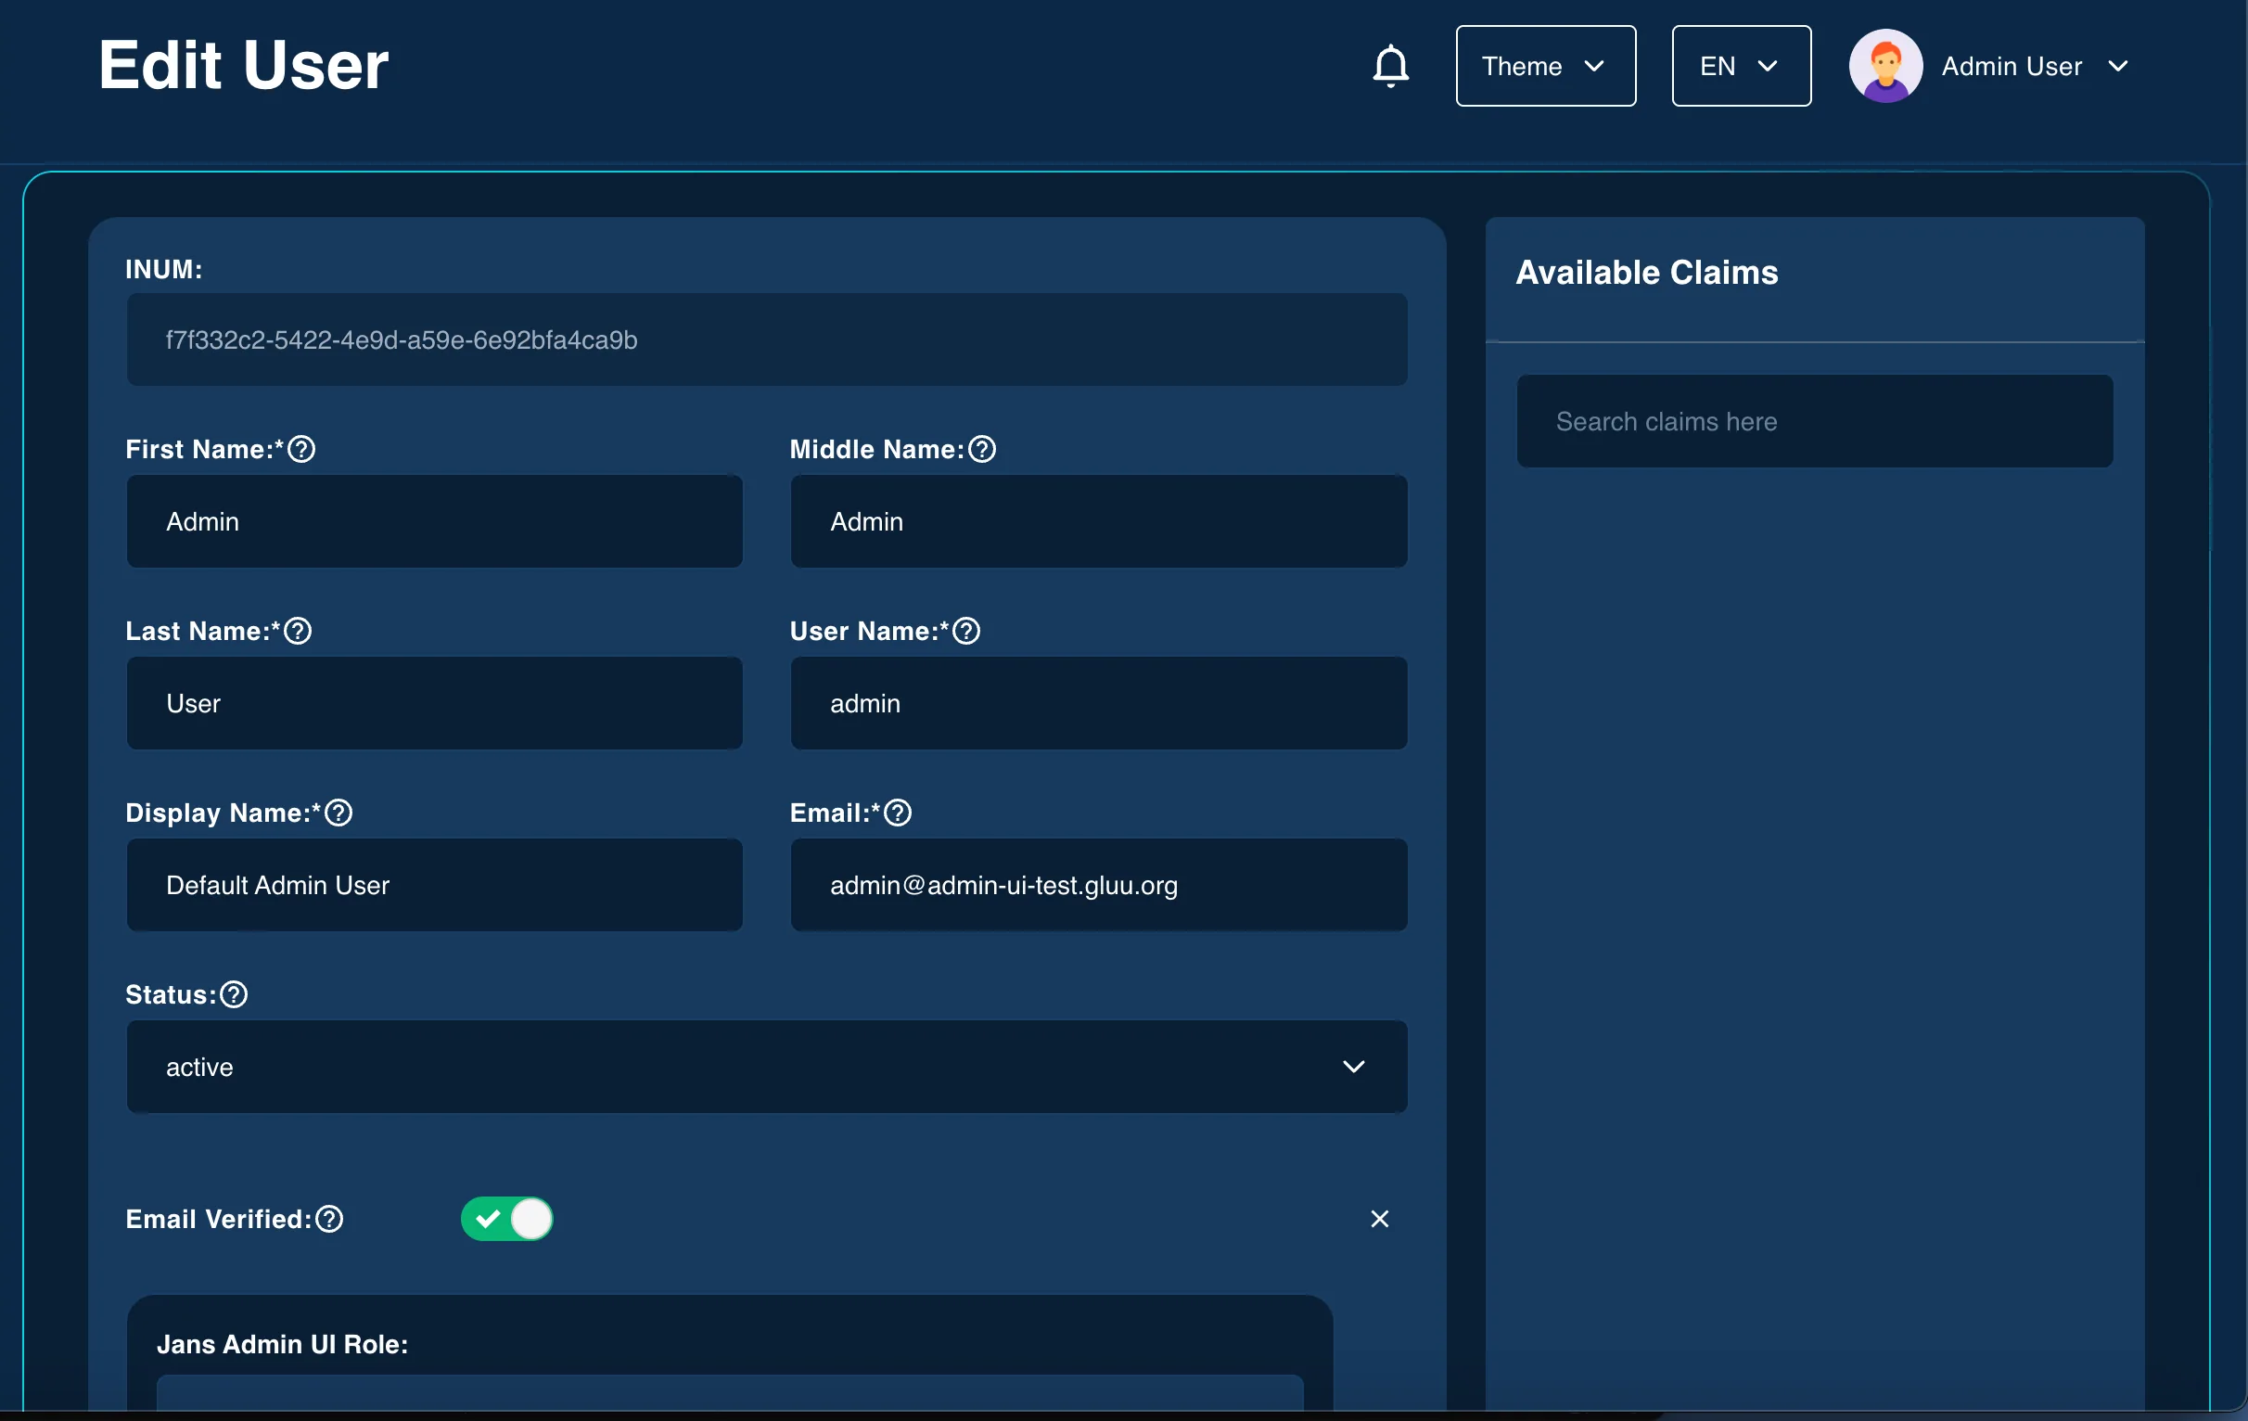Click the Display Name input field

[x=434, y=885]
